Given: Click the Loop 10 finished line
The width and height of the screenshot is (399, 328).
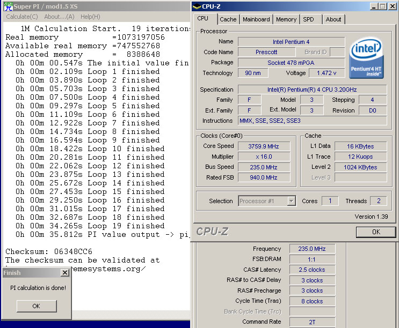Looking at the screenshot, I should coord(90,148).
